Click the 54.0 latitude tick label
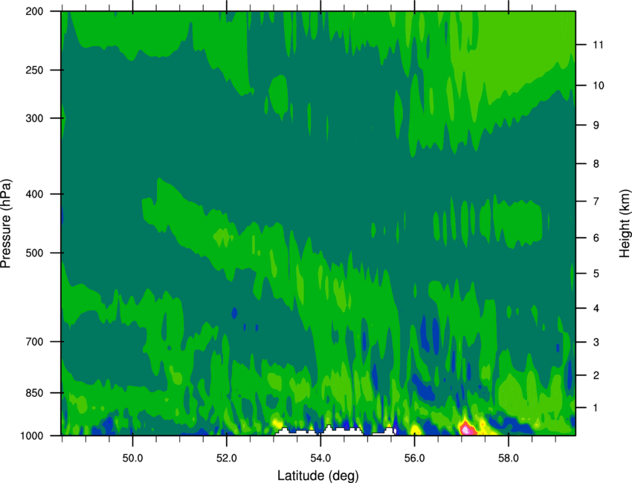 click(320, 458)
